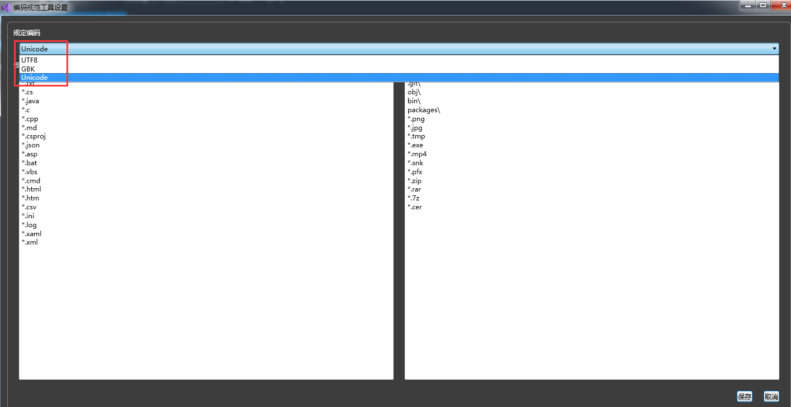Select the *.zip entry
Screen dimensions: 791x407
pos(414,181)
